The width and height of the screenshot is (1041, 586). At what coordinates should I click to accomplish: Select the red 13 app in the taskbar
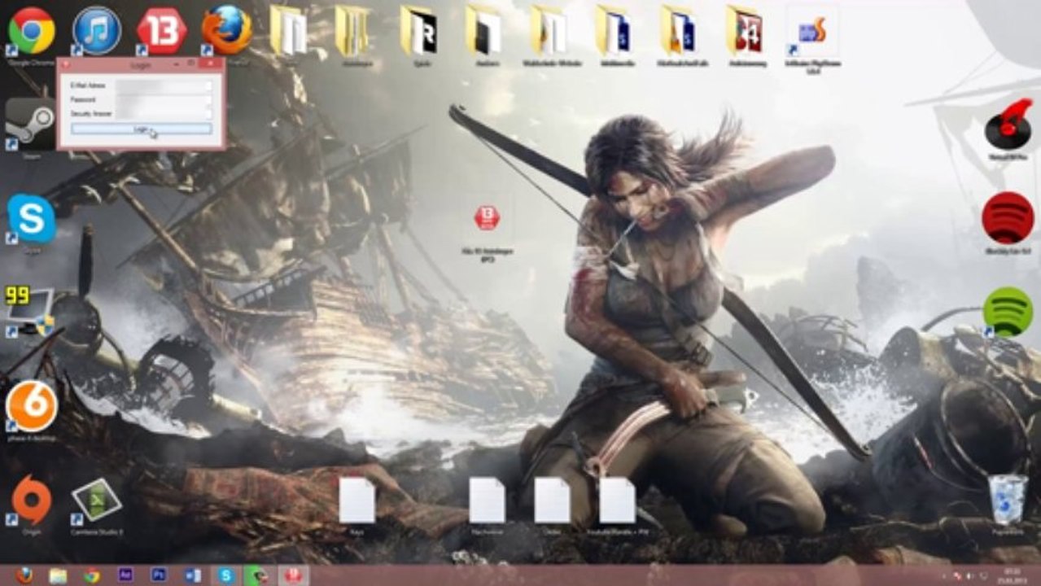tap(293, 575)
